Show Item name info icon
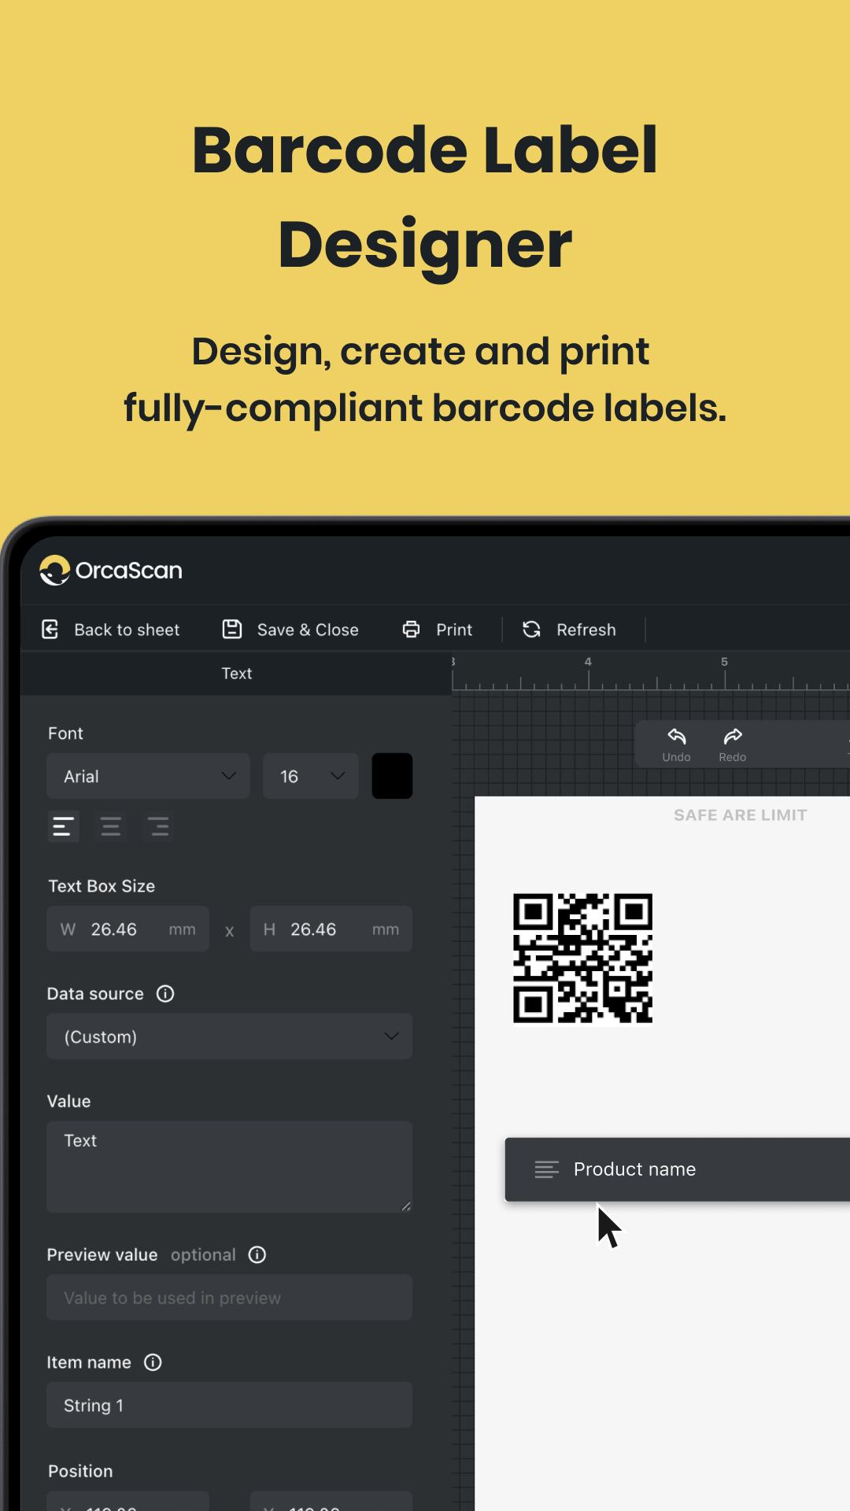The width and height of the screenshot is (850, 1511). click(x=153, y=1362)
